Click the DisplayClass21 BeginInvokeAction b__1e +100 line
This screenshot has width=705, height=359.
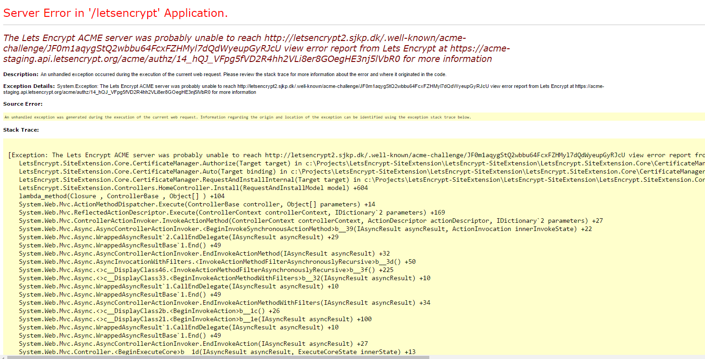click(x=195, y=319)
